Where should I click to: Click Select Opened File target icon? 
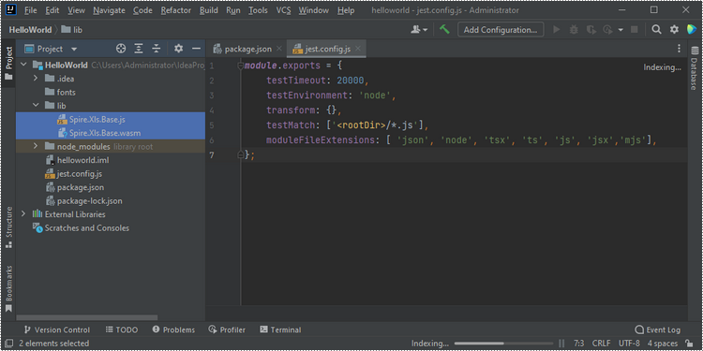(121, 49)
